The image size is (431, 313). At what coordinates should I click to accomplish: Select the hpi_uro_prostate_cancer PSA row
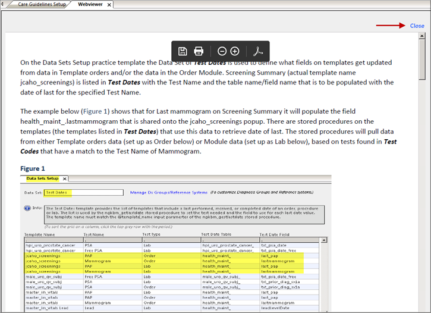pyautogui.click(x=172, y=245)
